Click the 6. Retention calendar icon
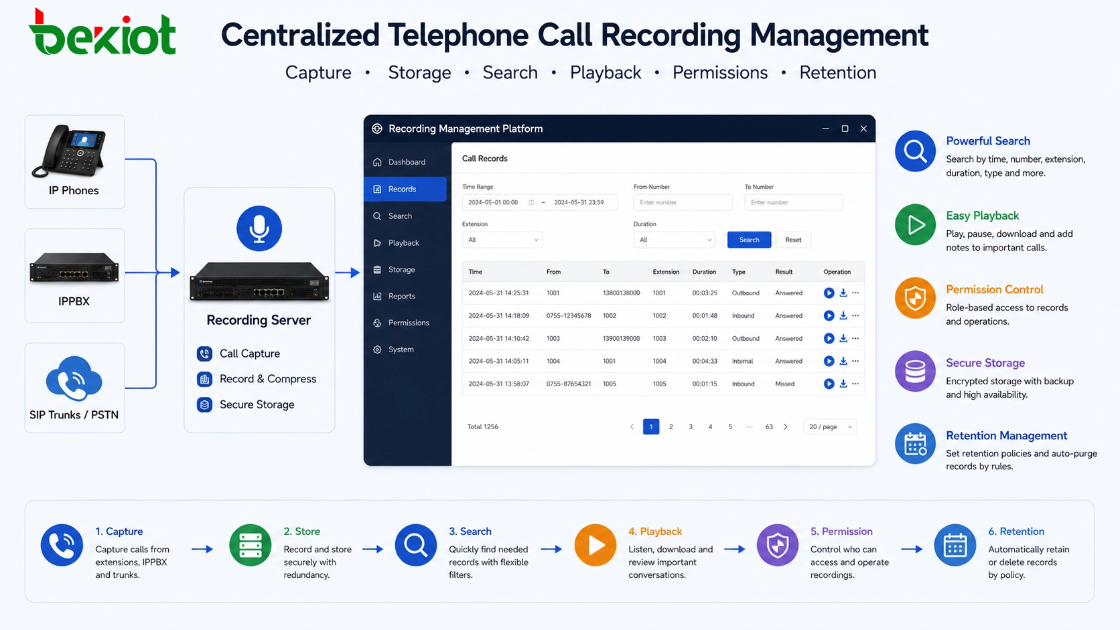 tap(955, 545)
